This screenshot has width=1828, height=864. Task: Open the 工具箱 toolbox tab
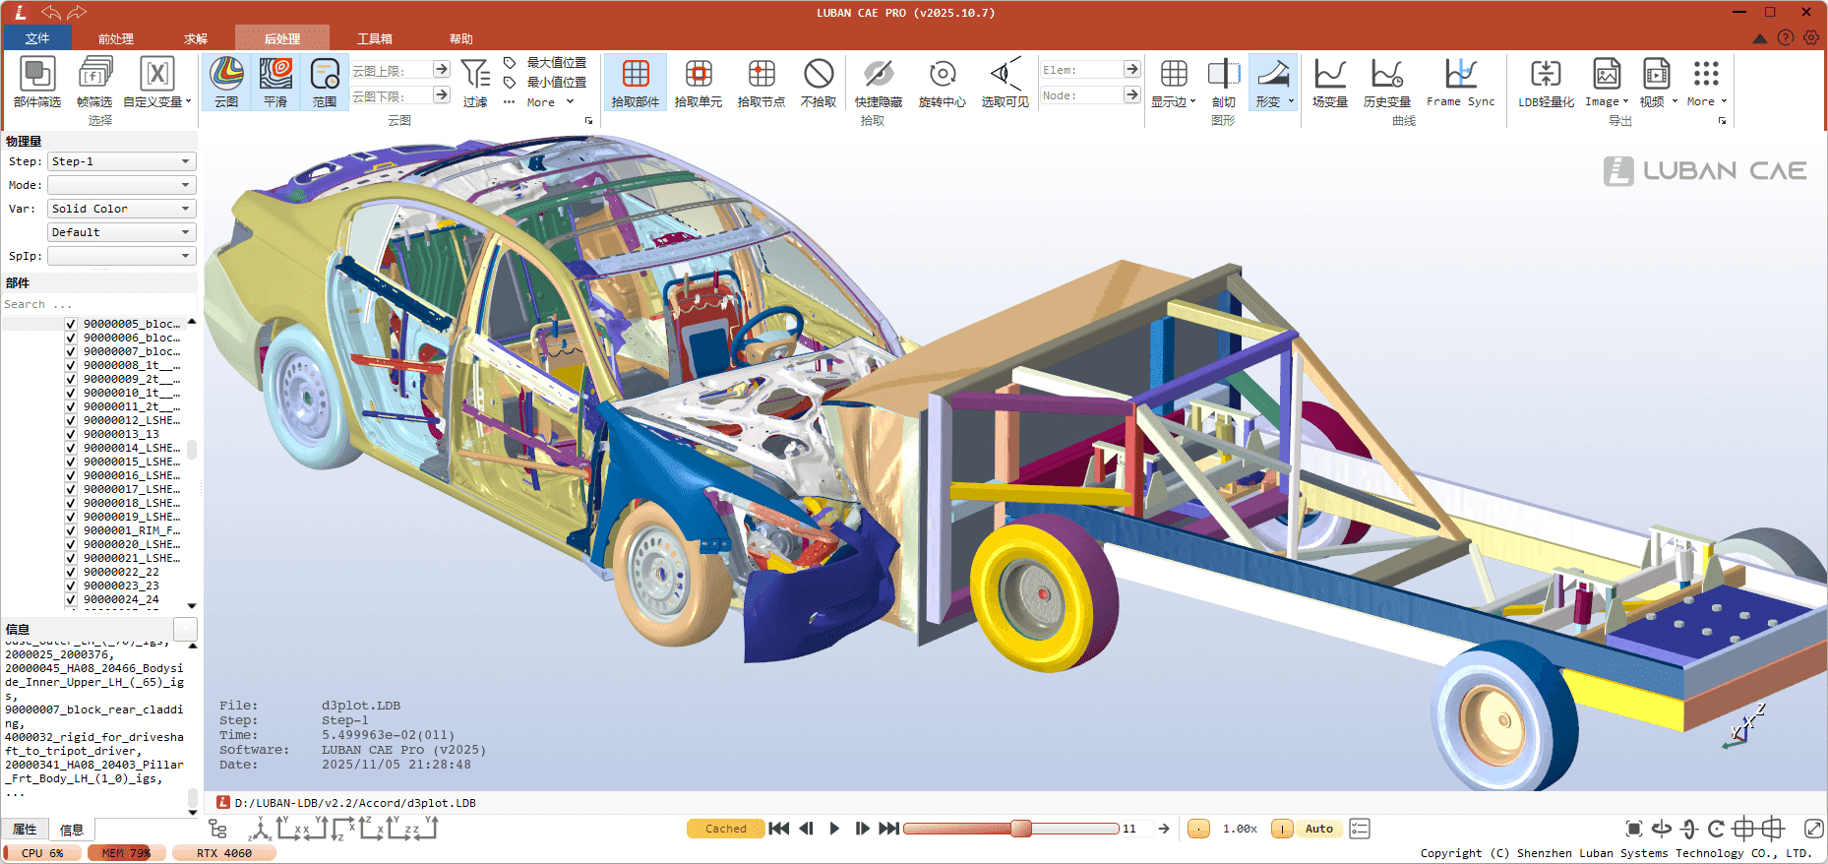click(x=374, y=39)
